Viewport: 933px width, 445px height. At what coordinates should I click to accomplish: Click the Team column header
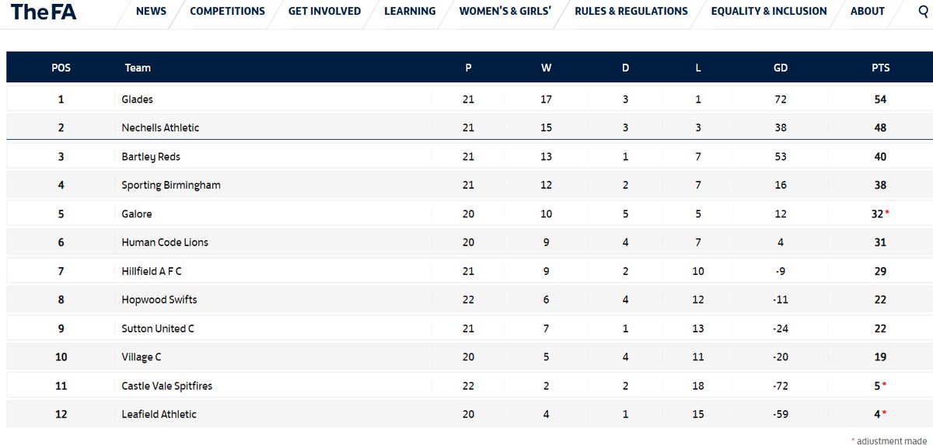138,68
